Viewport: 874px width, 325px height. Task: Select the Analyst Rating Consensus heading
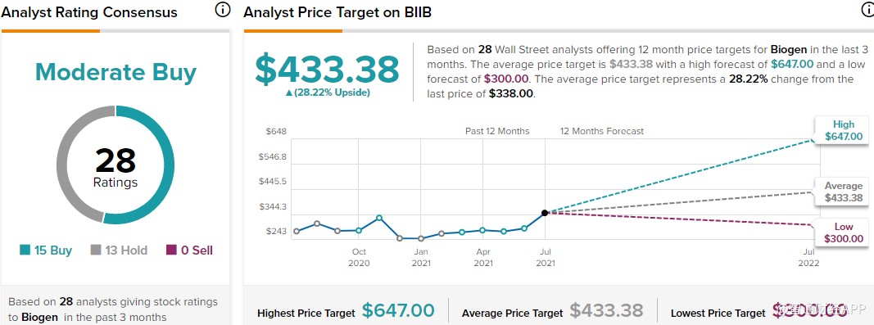[90, 12]
